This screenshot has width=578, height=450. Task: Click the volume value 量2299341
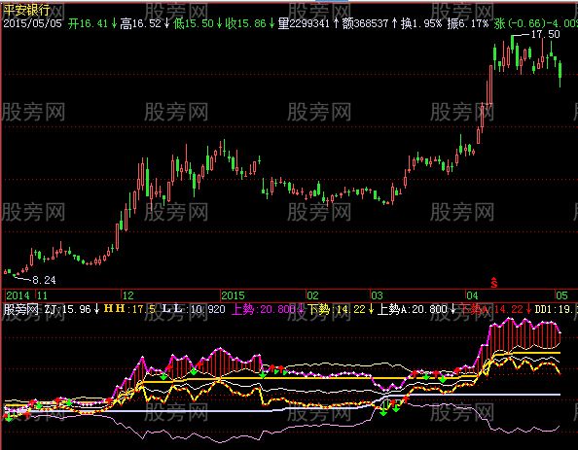[x=304, y=23]
